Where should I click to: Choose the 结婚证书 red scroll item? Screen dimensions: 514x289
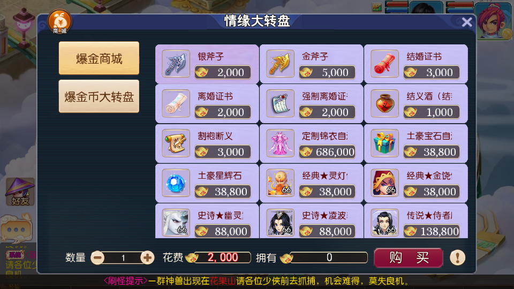click(415, 64)
